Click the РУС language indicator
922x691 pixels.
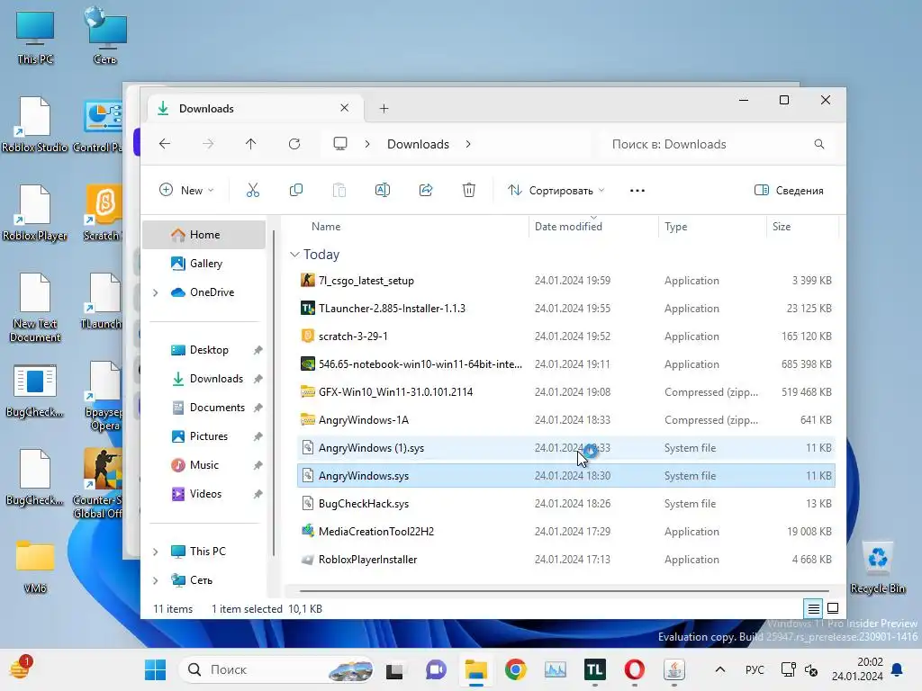[x=755, y=669]
